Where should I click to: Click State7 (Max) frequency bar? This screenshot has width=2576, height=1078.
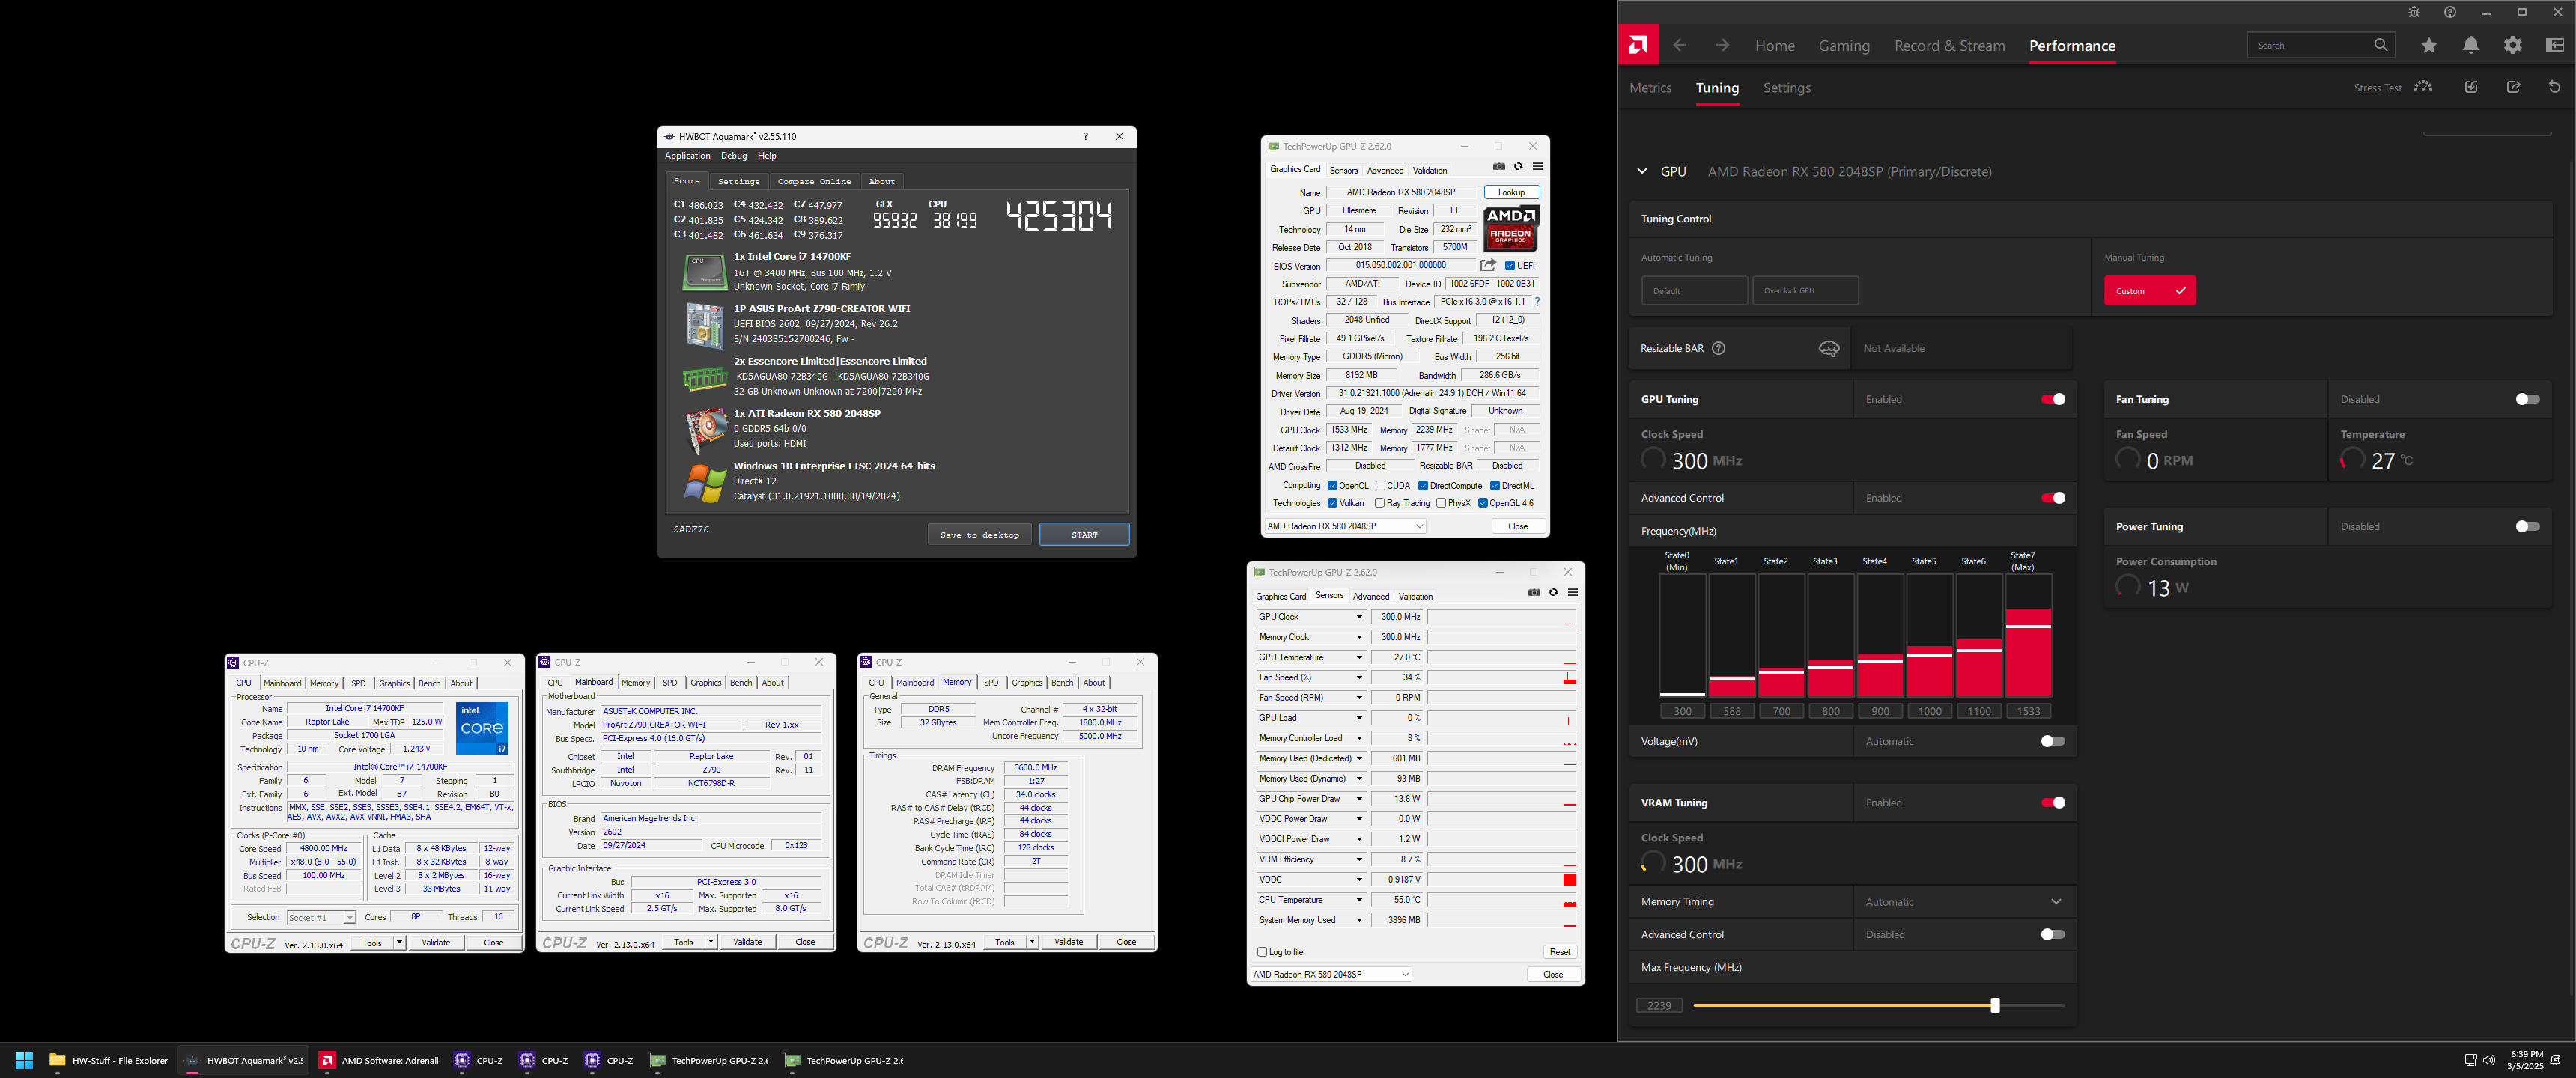[2028, 636]
